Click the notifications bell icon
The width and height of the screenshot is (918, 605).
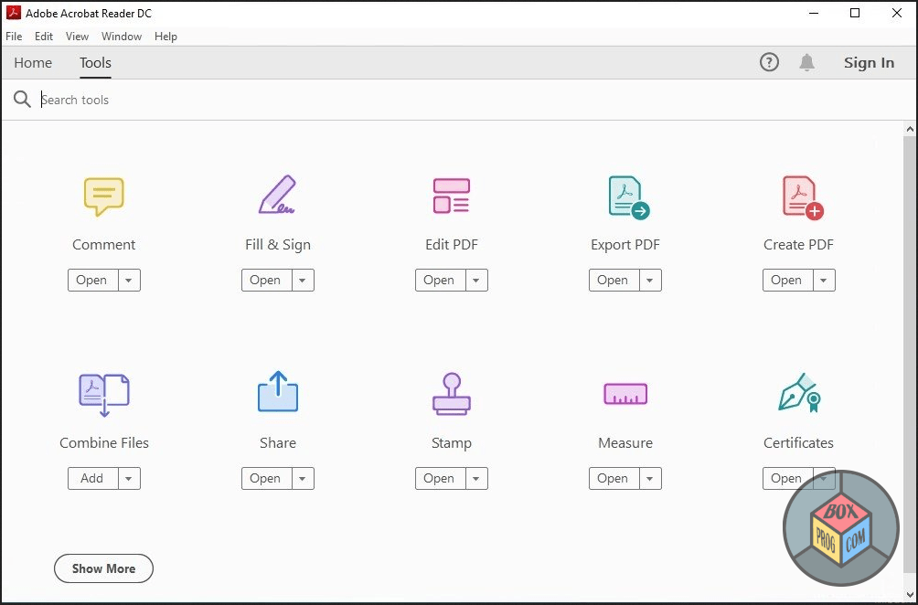(x=806, y=62)
